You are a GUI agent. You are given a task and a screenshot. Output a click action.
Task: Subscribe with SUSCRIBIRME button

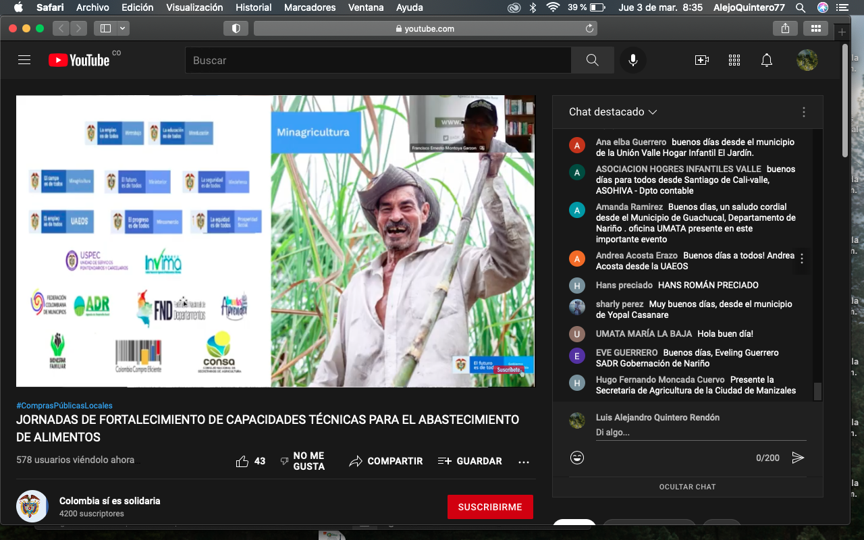pos(490,507)
